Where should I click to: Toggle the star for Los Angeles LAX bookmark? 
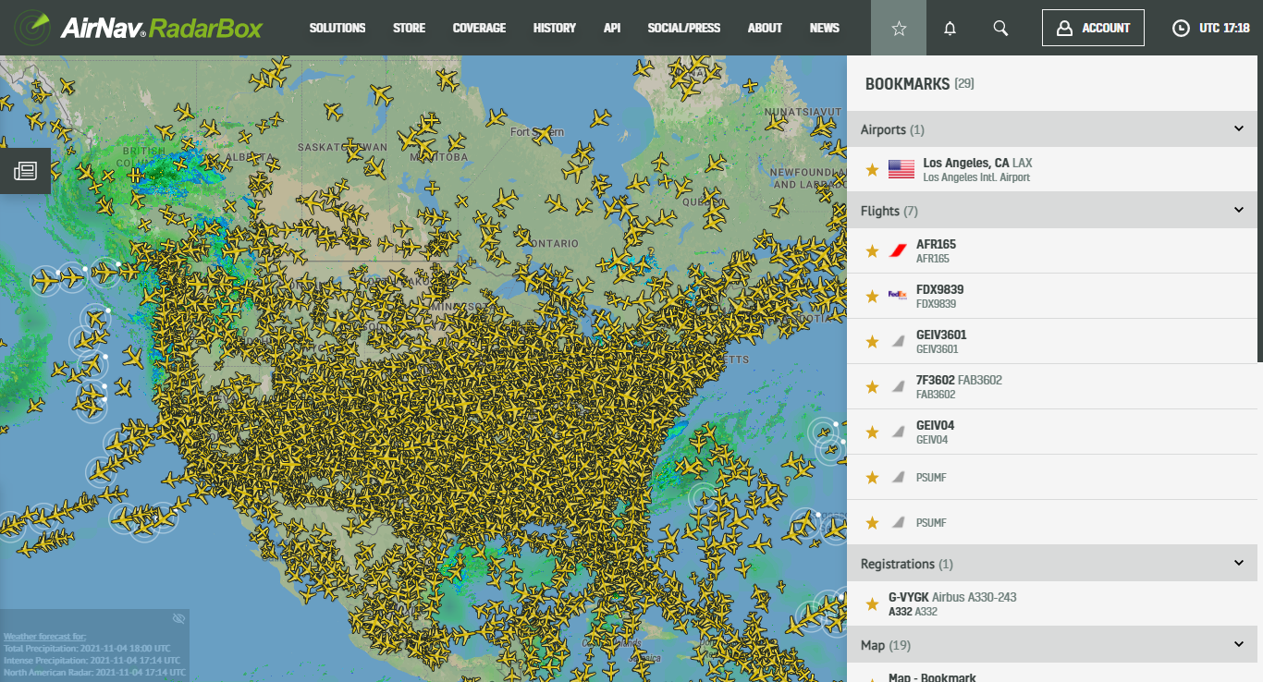click(872, 169)
